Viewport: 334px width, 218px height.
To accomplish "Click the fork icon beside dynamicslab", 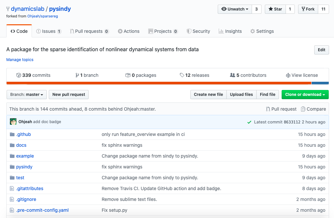I will [x=8, y=9].
